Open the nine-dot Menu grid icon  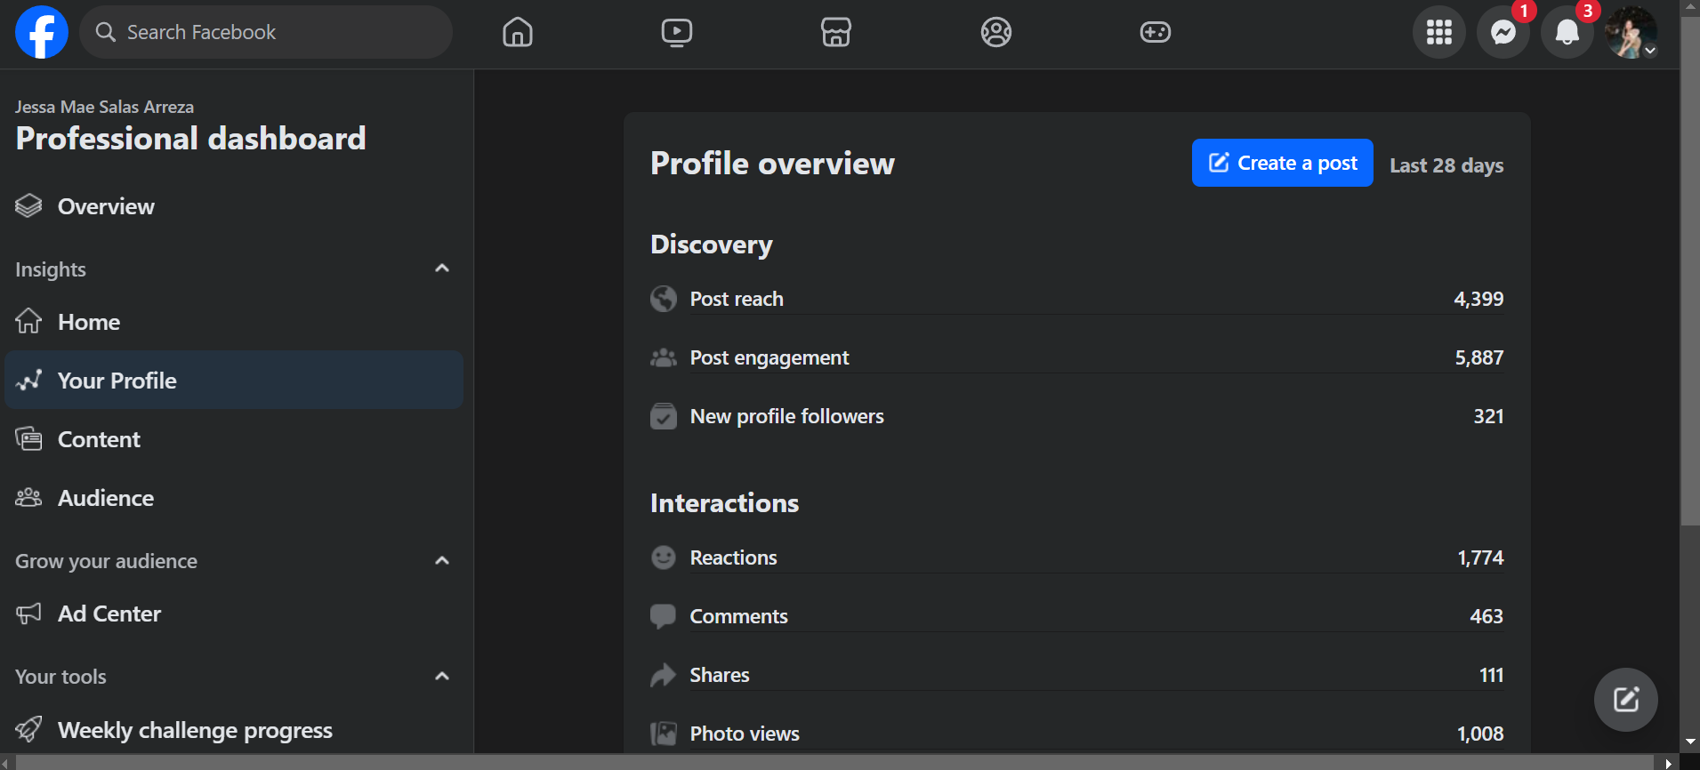[x=1438, y=32]
